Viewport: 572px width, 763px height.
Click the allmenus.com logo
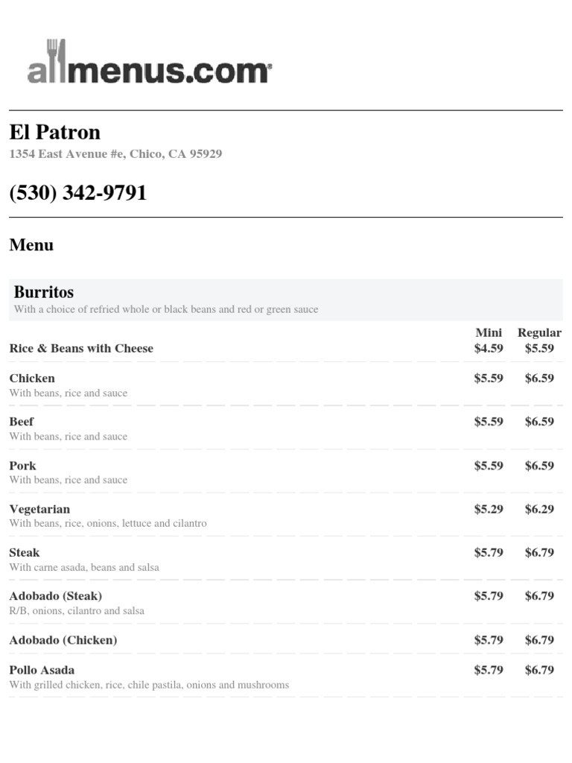coord(149,63)
